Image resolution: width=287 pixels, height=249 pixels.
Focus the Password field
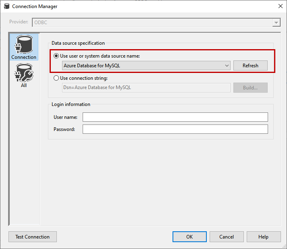pyautogui.click(x=175, y=129)
